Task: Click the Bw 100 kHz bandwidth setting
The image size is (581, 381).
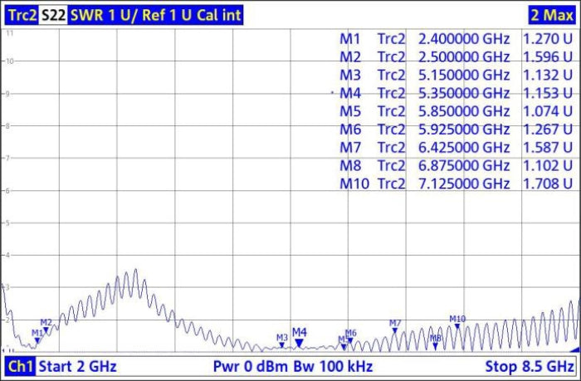Action: coord(331,366)
